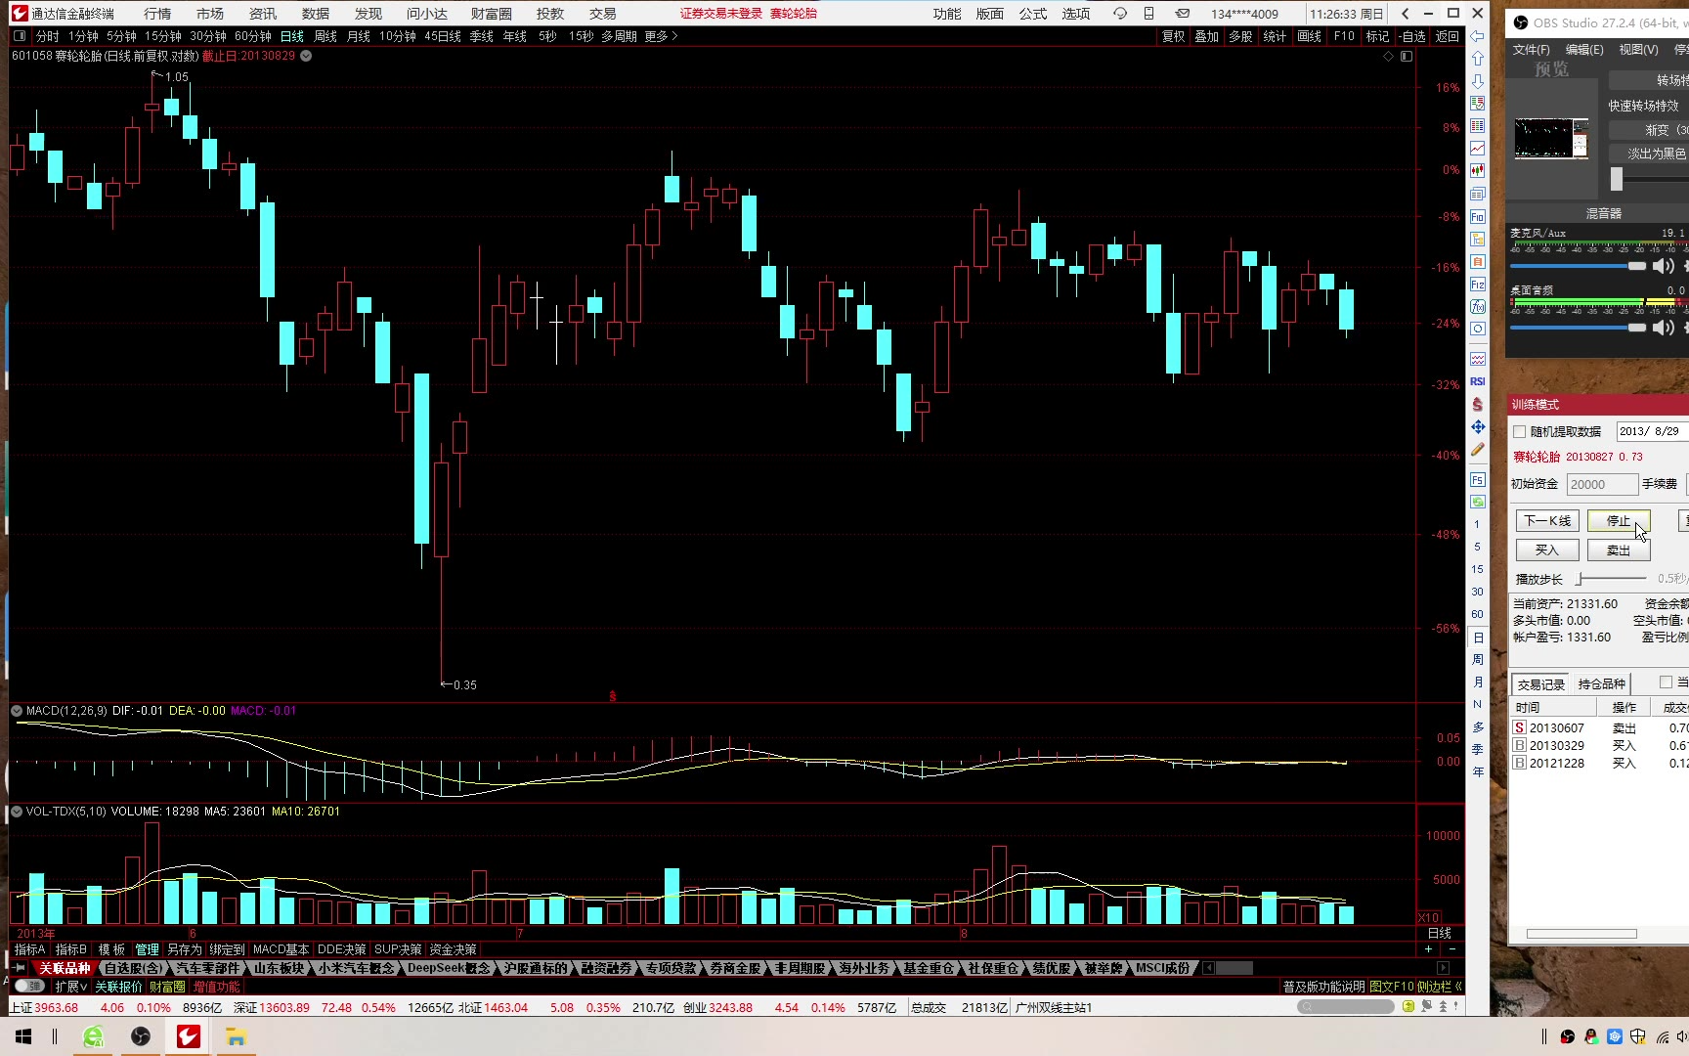The image size is (1689, 1056).
Task: Select the 交易记录 tab
Action: [x=1541, y=684]
